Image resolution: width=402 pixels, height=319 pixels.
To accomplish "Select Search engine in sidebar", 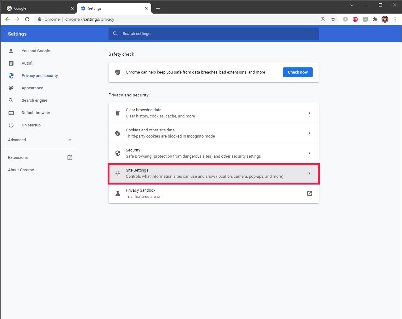I will pos(34,100).
